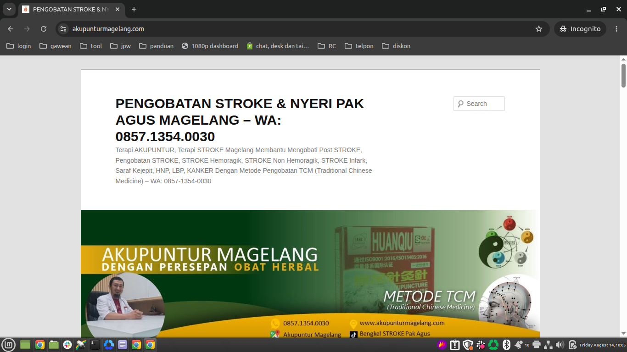The width and height of the screenshot is (627, 352).
Task: Bookmark this page with the star
Action: click(x=539, y=29)
